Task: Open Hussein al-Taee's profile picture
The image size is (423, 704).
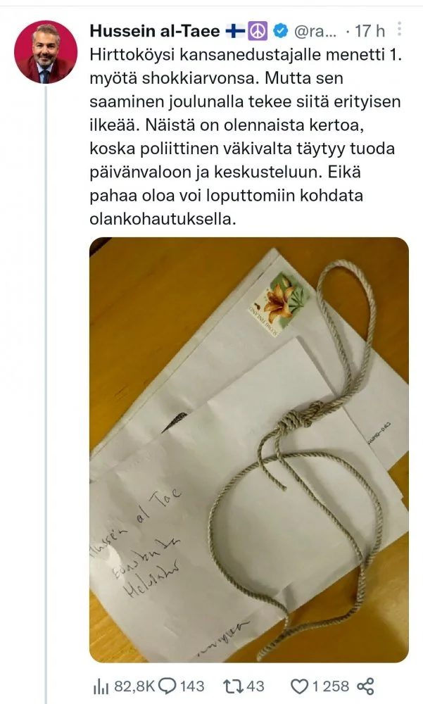Action: click(x=46, y=51)
